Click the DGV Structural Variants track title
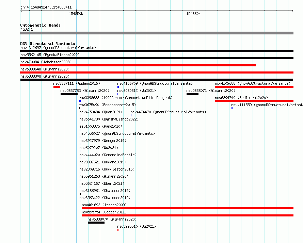Screen dimensions: 303x243 (x=48, y=44)
